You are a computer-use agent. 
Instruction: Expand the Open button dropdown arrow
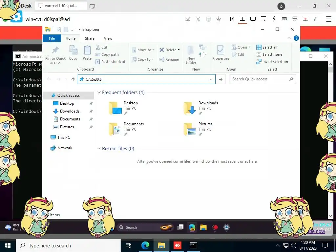(x=249, y=47)
